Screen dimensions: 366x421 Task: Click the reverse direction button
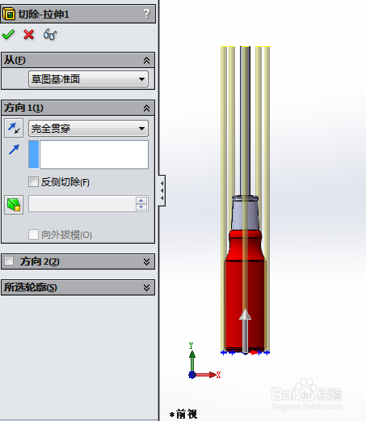coord(14,128)
